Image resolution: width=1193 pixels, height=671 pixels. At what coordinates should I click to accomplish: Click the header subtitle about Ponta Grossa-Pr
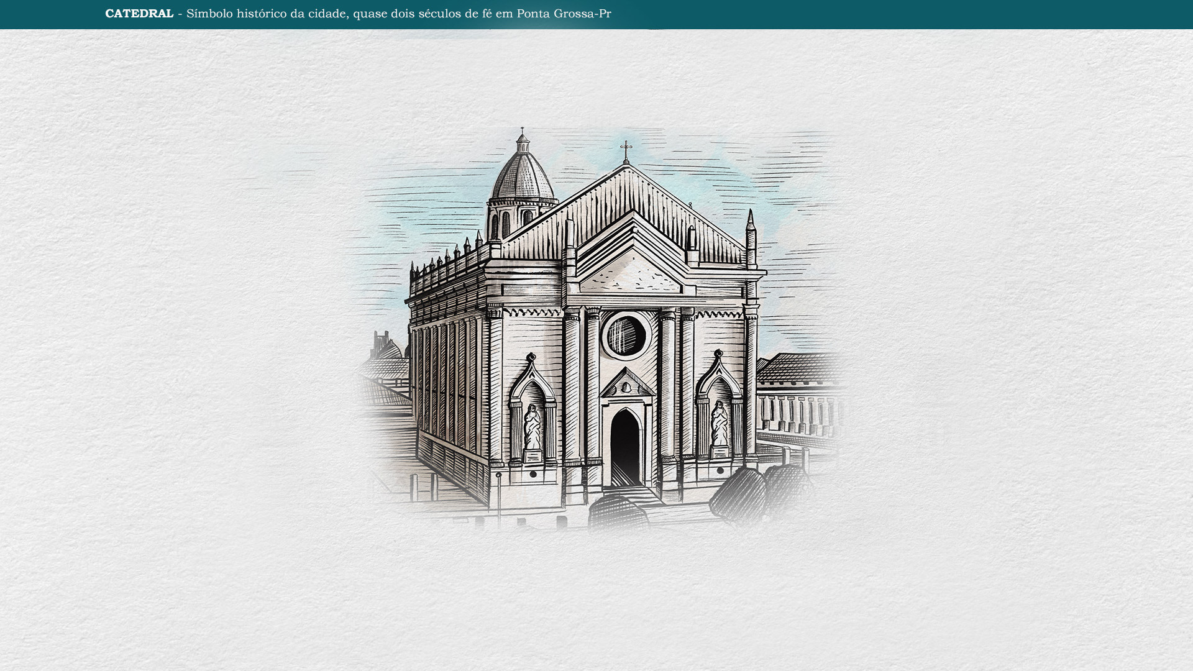click(398, 14)
